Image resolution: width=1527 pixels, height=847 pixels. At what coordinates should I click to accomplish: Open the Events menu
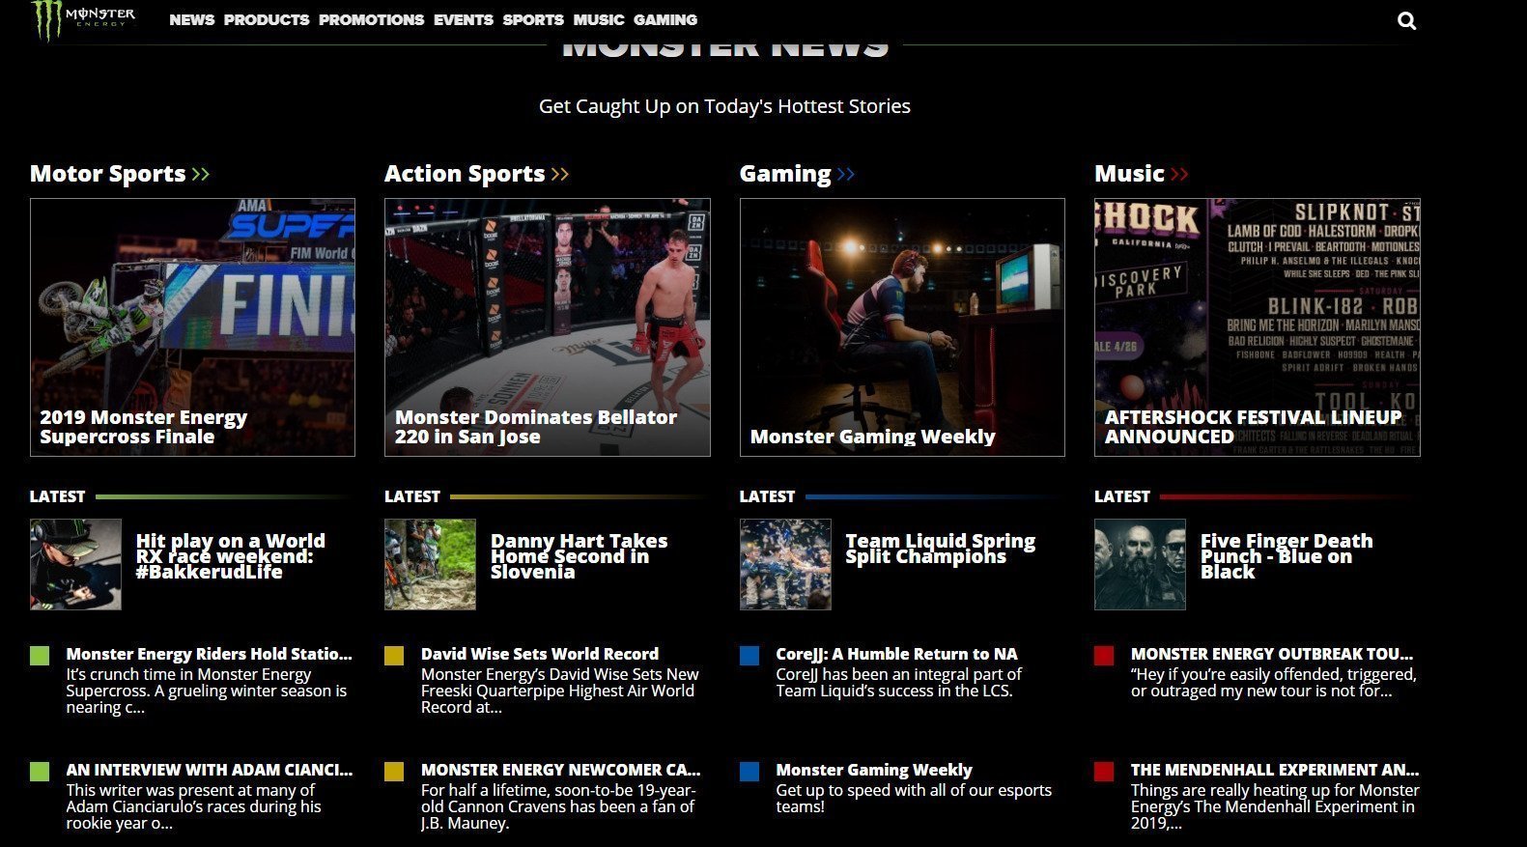(464, 19)
